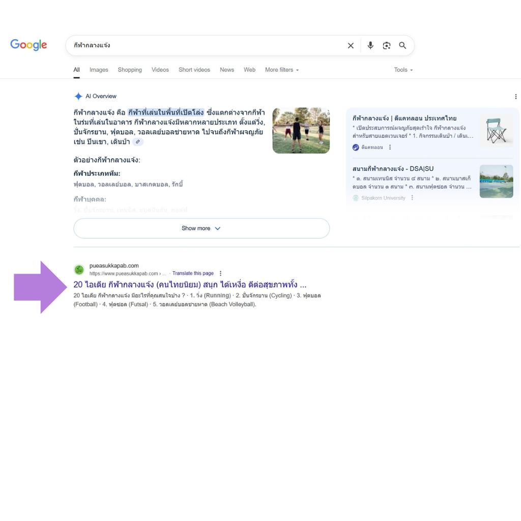Open AI Overview three-dot options menu
521x521 pixels.
(515, 97)
